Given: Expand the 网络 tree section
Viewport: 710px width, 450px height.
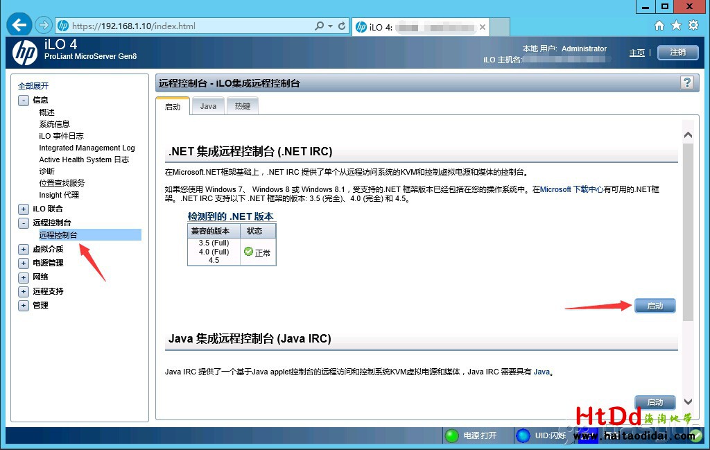Looking at the screenshot, I should 24,277.
